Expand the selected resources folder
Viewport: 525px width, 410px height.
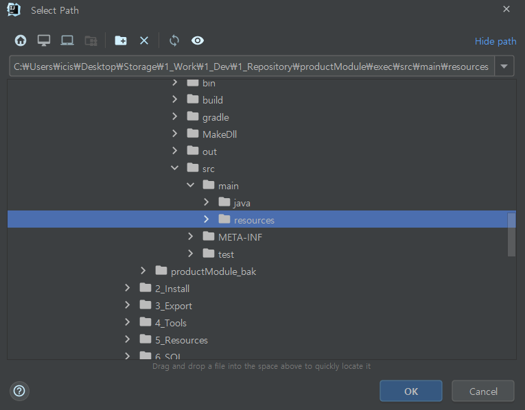click(206, 219)
